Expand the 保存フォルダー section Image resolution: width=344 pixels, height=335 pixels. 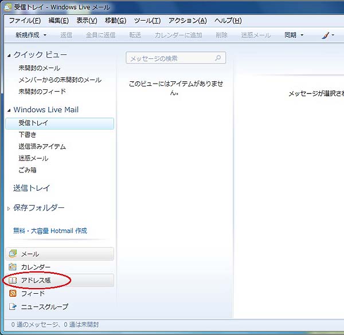(9, 208)
